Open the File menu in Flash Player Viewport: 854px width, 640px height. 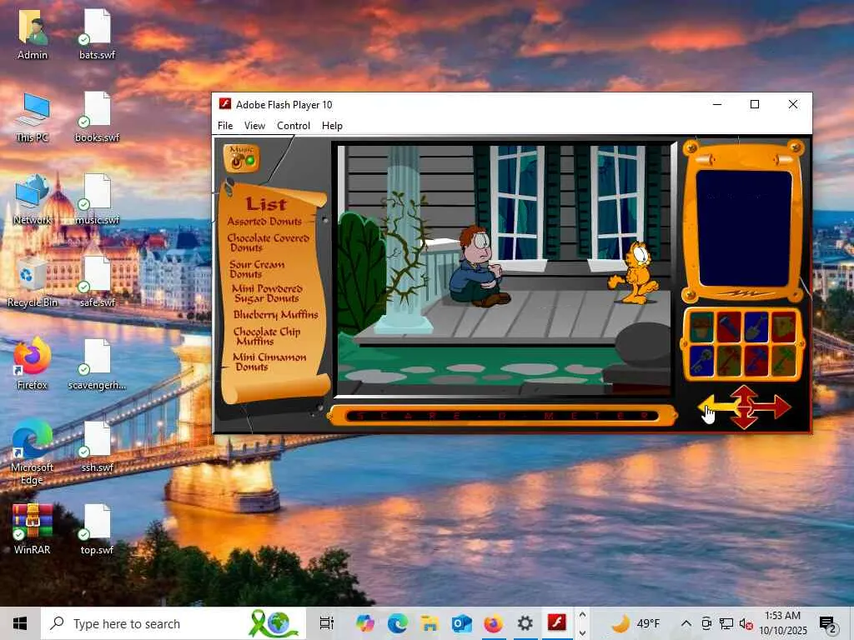[x=225, y=126]
